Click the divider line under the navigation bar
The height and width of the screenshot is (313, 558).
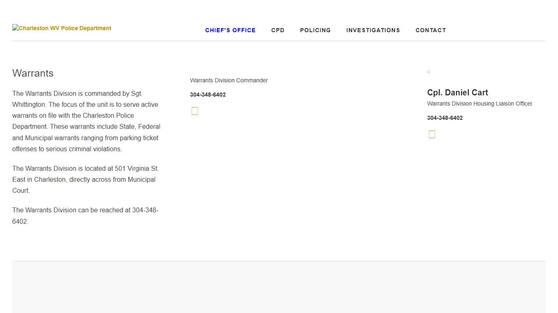tap(279, 41)
